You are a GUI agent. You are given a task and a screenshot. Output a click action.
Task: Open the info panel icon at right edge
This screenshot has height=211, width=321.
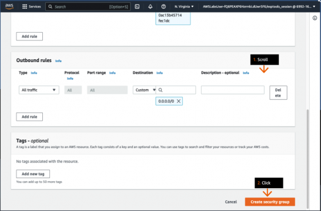point(315,18)
